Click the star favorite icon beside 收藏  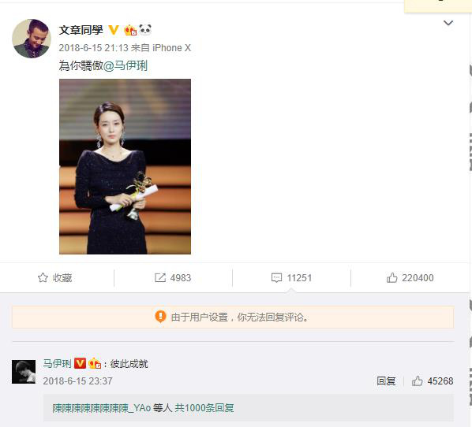43,277
